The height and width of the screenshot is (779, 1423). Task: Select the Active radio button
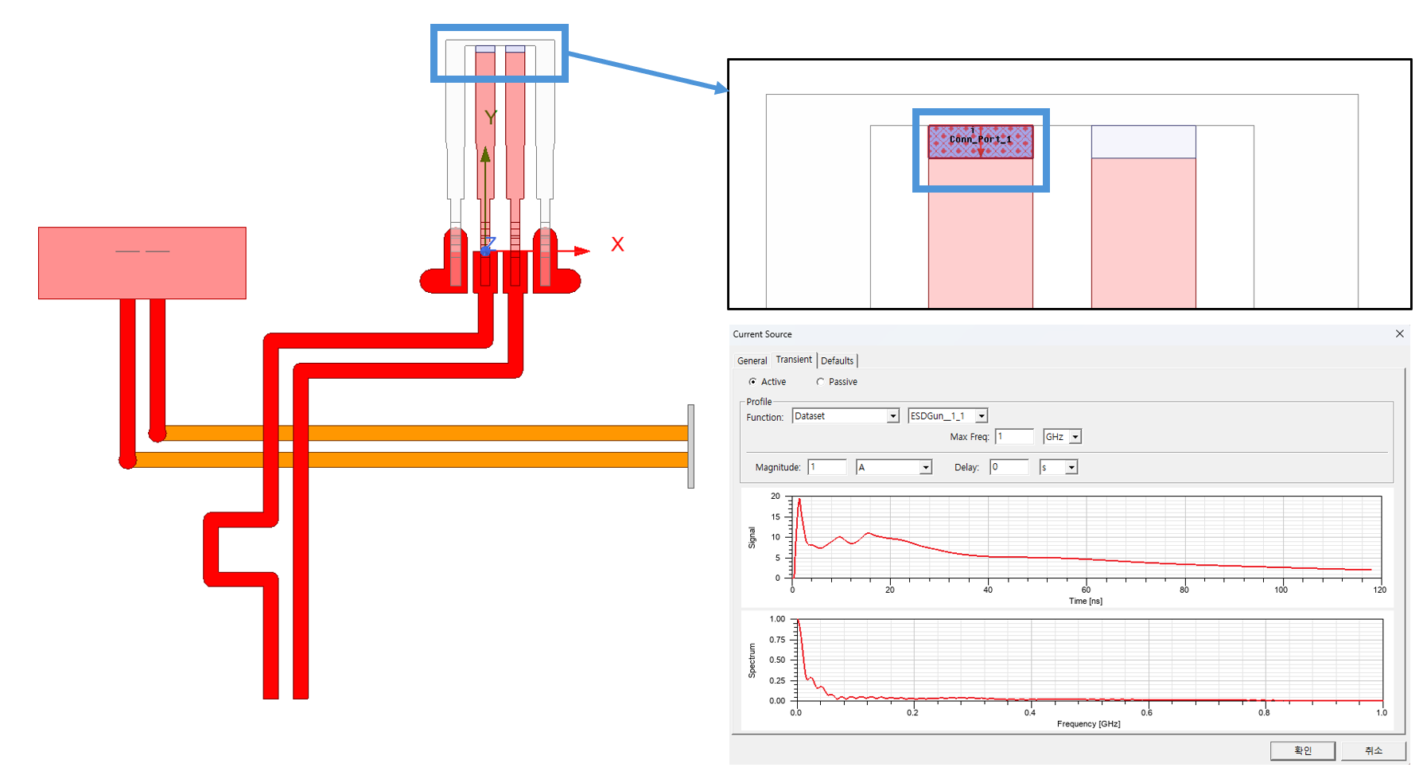752,382
